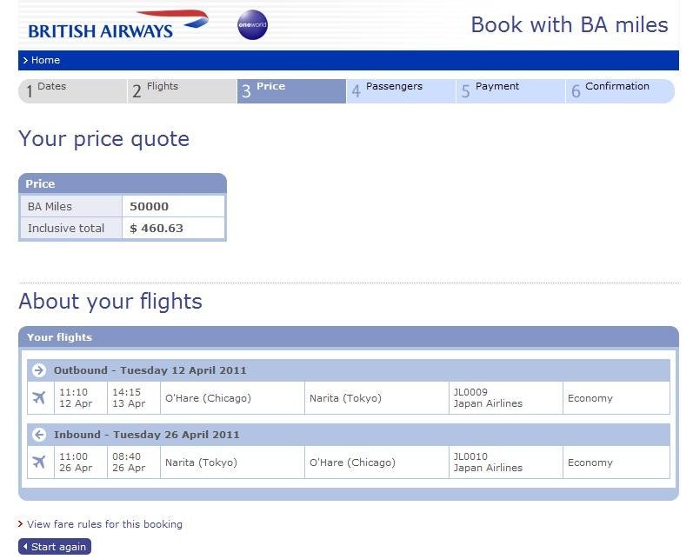Click the British Airways logo
This screenshot has width=693, height=559.
[x=118, y=24]
